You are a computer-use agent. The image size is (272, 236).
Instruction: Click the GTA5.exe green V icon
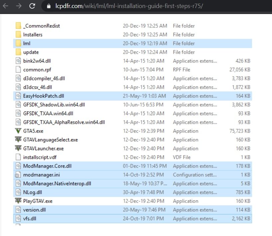(18, 131)
